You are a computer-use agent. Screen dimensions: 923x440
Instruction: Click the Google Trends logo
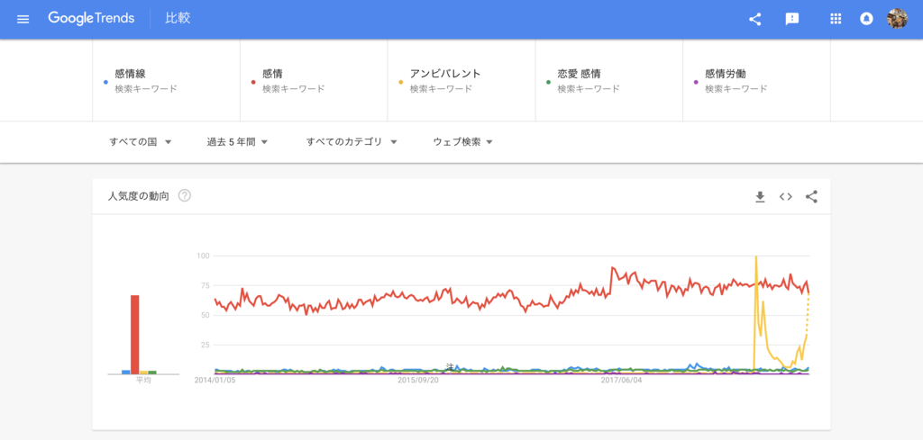(x=91, y=18)
